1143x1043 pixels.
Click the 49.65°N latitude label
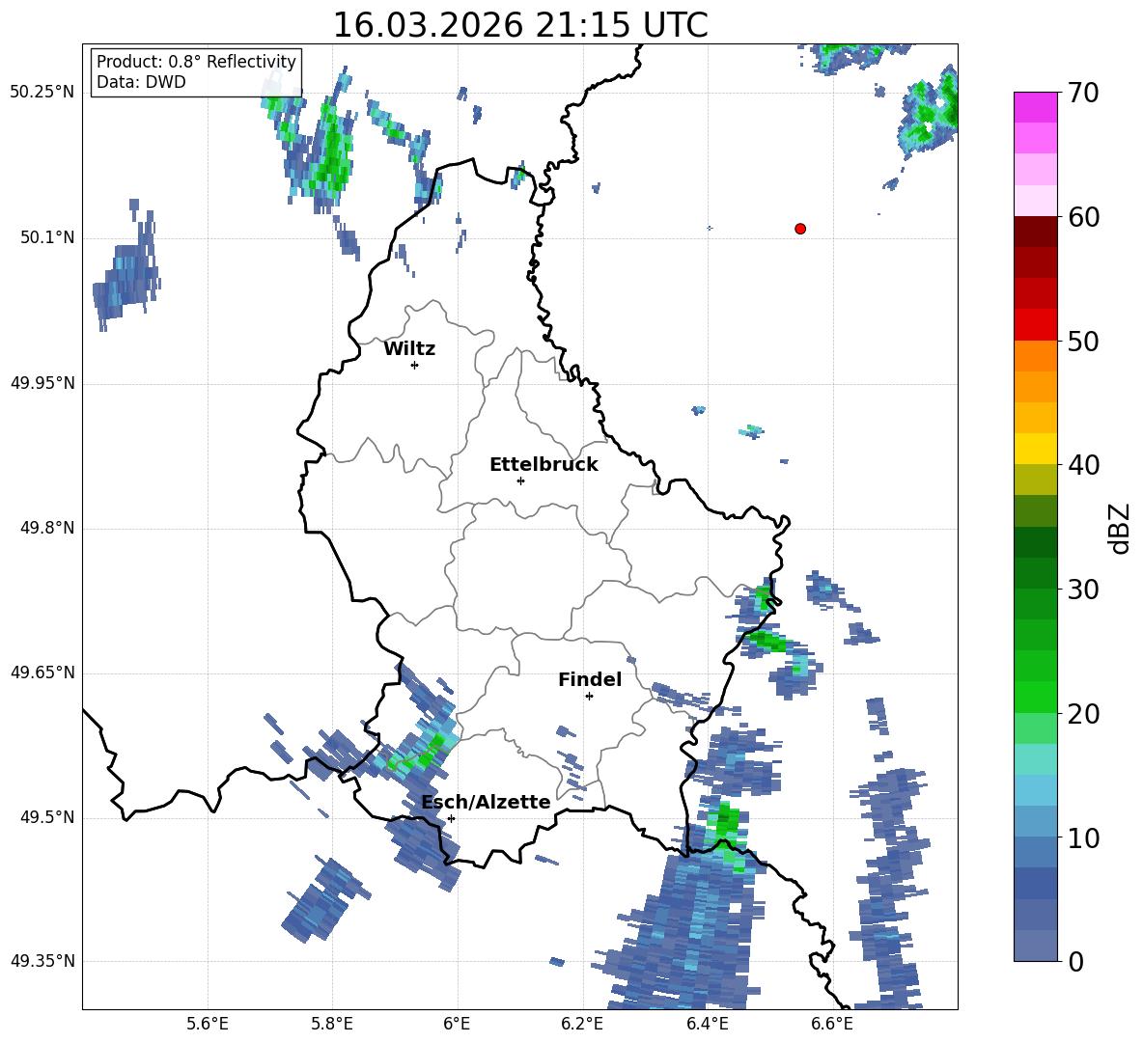coord(42,672)
